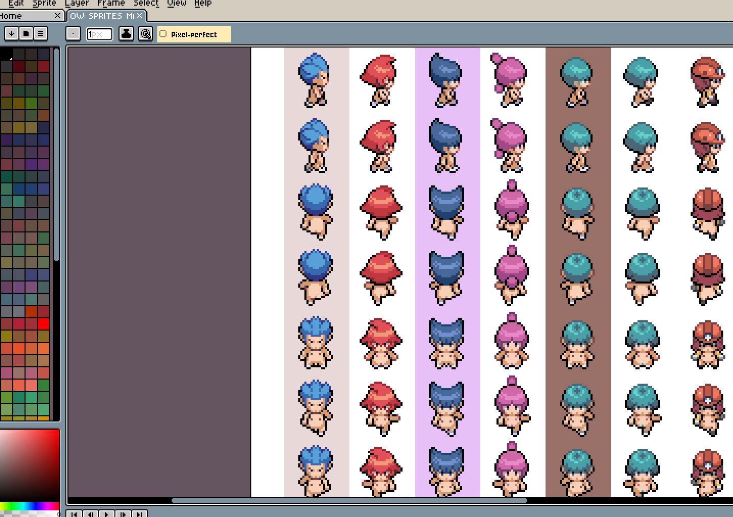Step back to the previous frame
Screen dimensions: 733x517
(90, 513)
